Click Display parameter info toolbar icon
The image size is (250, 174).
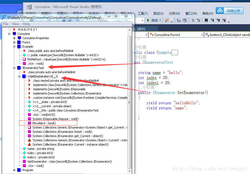185,20
